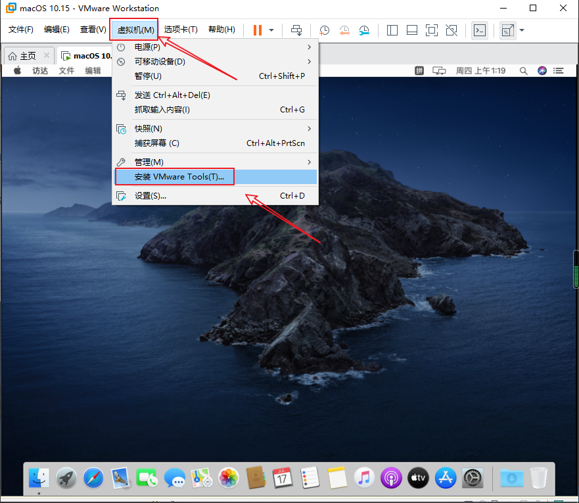Open the Mail stamp icon in the Dock

pos(120,478)
